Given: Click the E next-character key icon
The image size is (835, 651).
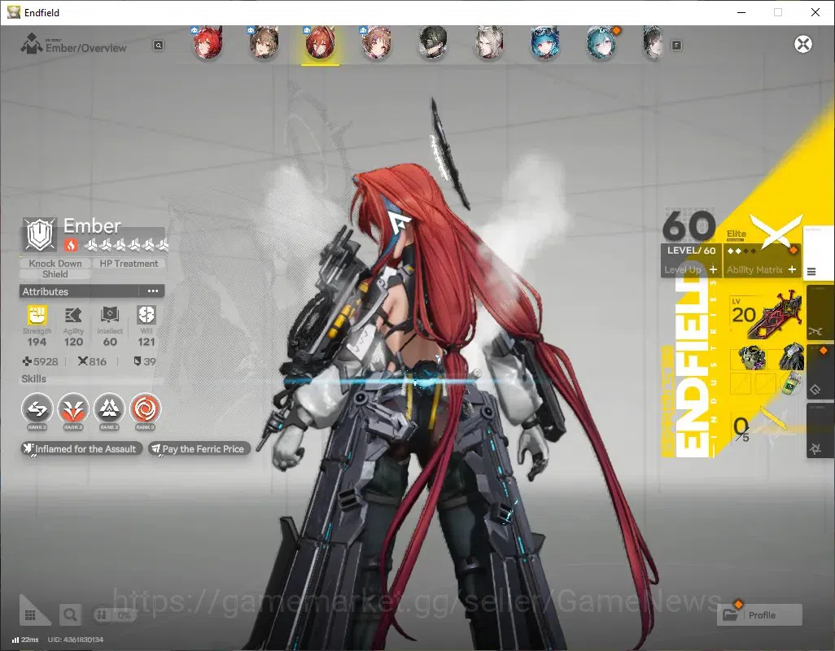Looking at the screenshot, I should point(676,46).
